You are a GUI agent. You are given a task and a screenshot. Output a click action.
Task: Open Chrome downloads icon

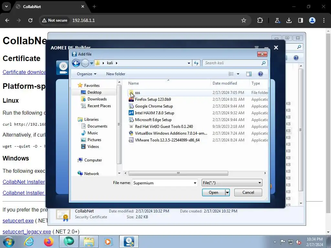click(x=289, y=20)
